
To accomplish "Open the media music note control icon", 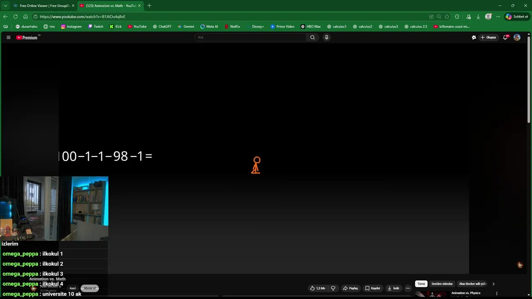I will point(469,17).
